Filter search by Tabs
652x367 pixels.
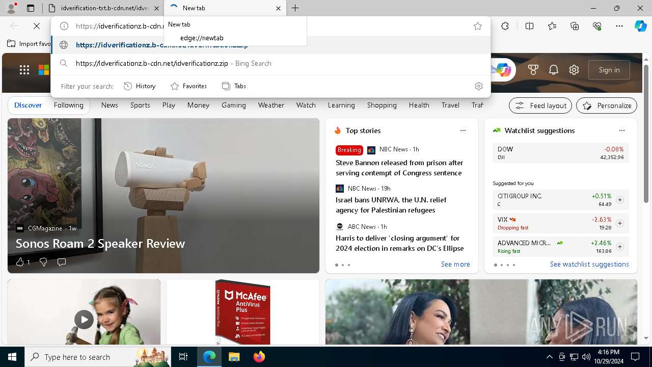[x=234, y=86]
